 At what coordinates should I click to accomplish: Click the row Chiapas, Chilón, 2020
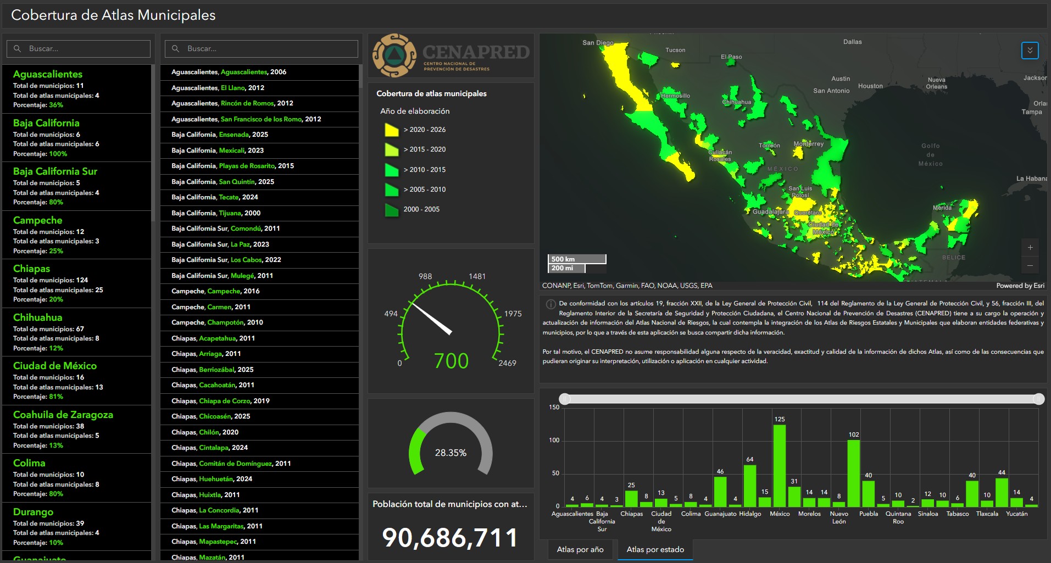tap(259, 432)
